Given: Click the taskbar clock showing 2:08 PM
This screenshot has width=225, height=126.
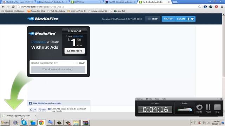Looking at the screenshot, I should pos(216,122).
